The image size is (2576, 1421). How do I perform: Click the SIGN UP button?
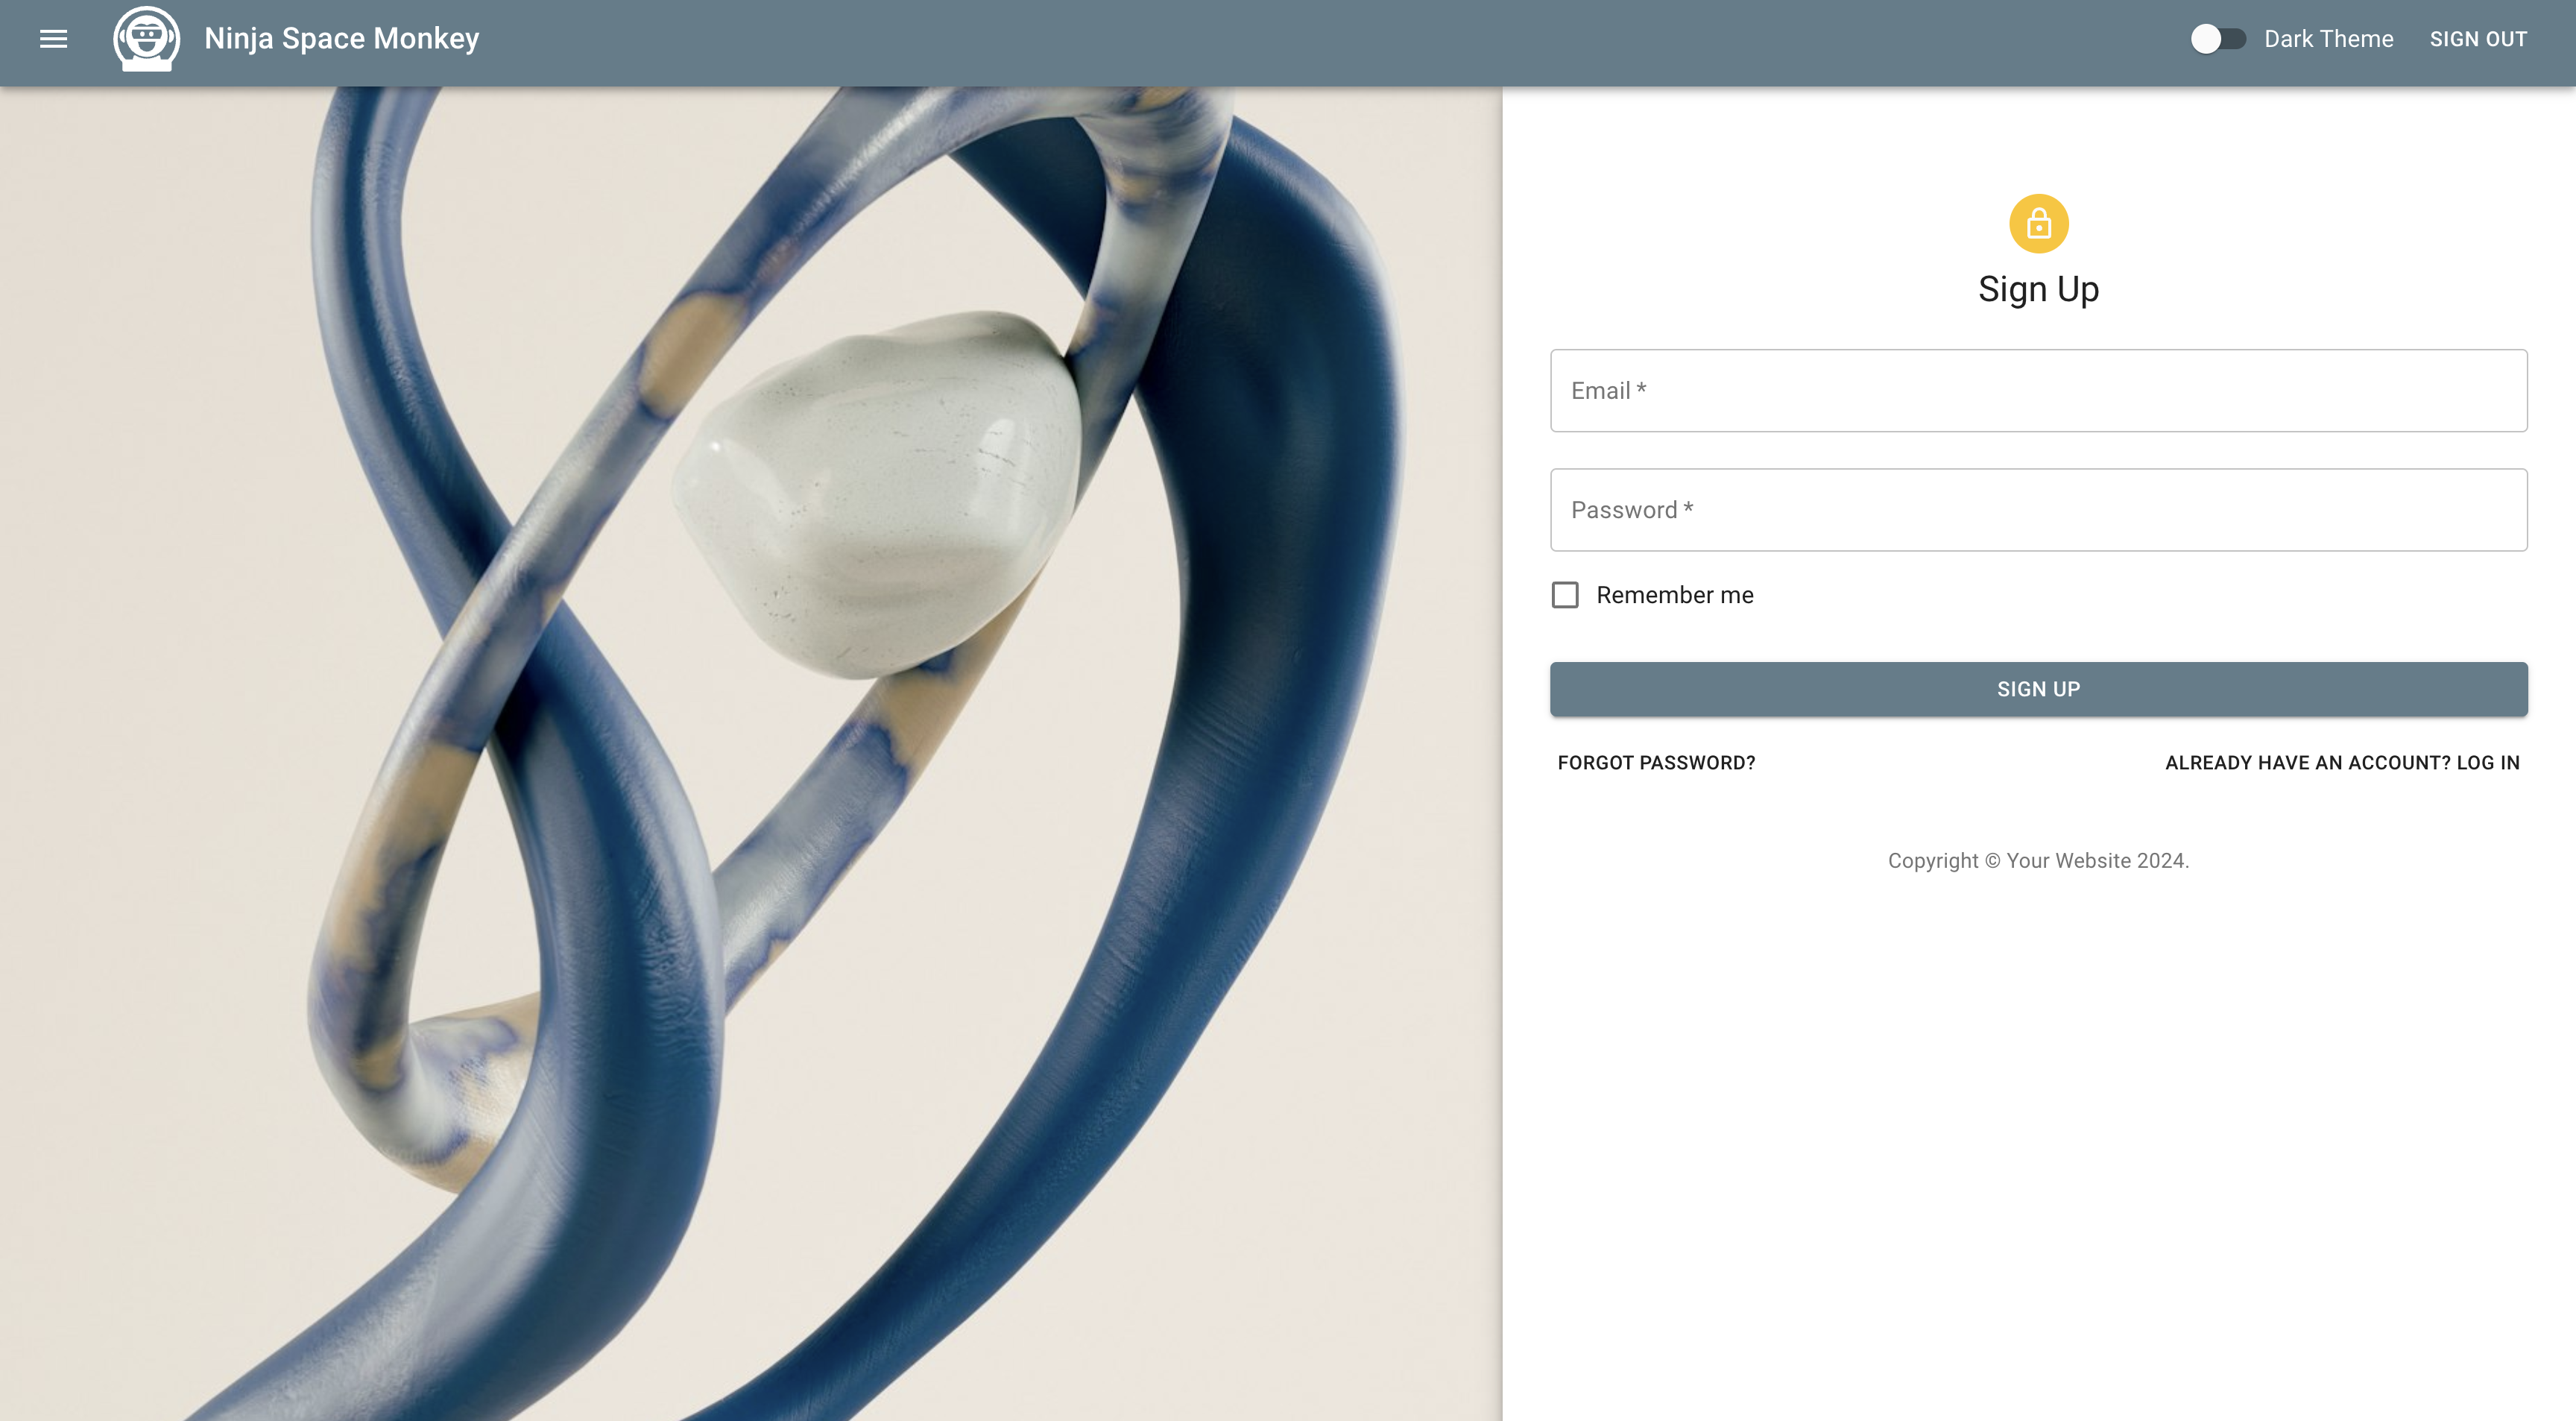pyautogui.click(x=2039, y=687)
